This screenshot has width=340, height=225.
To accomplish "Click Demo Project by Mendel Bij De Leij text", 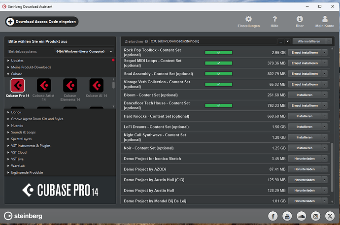I will (155, 201).
